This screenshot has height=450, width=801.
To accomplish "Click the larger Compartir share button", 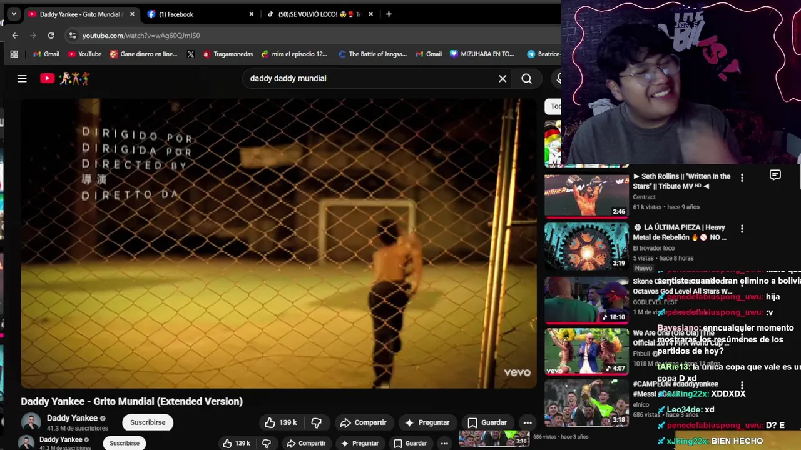I will [x=364, y=422].
